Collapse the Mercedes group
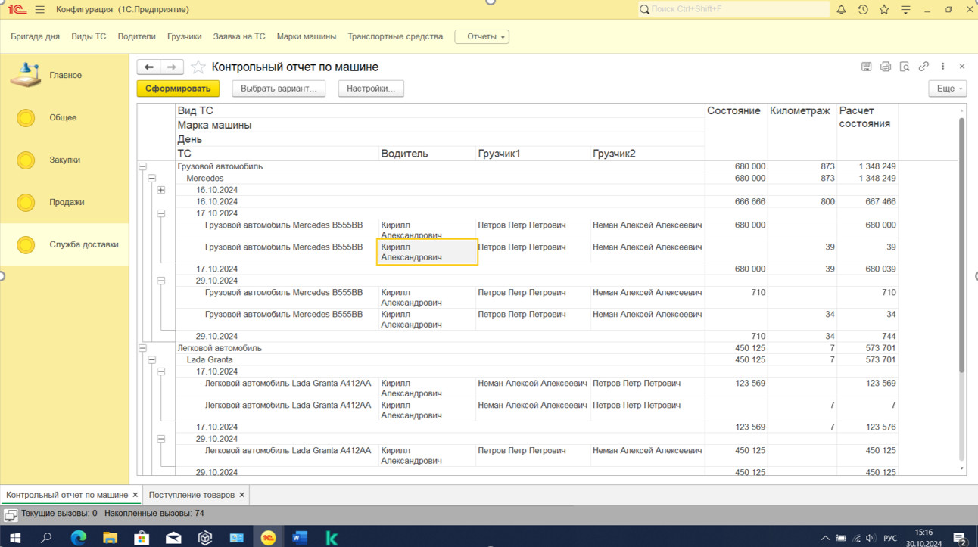The image size is (978, 547). (151, 179)
